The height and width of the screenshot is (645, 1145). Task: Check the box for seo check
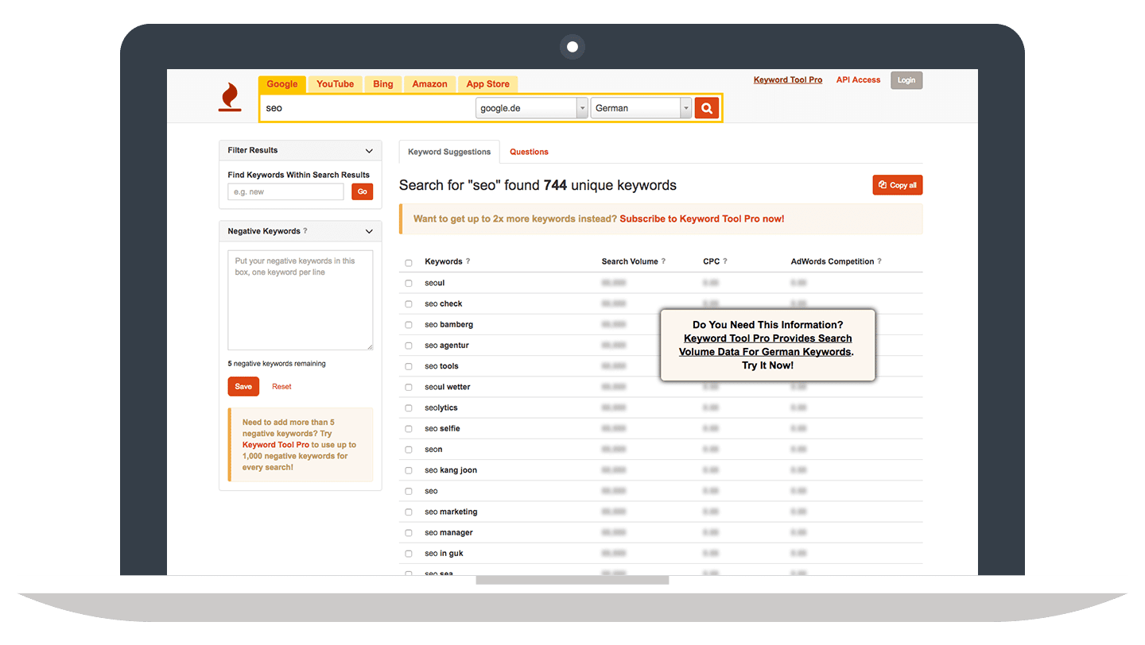point(409,304)
